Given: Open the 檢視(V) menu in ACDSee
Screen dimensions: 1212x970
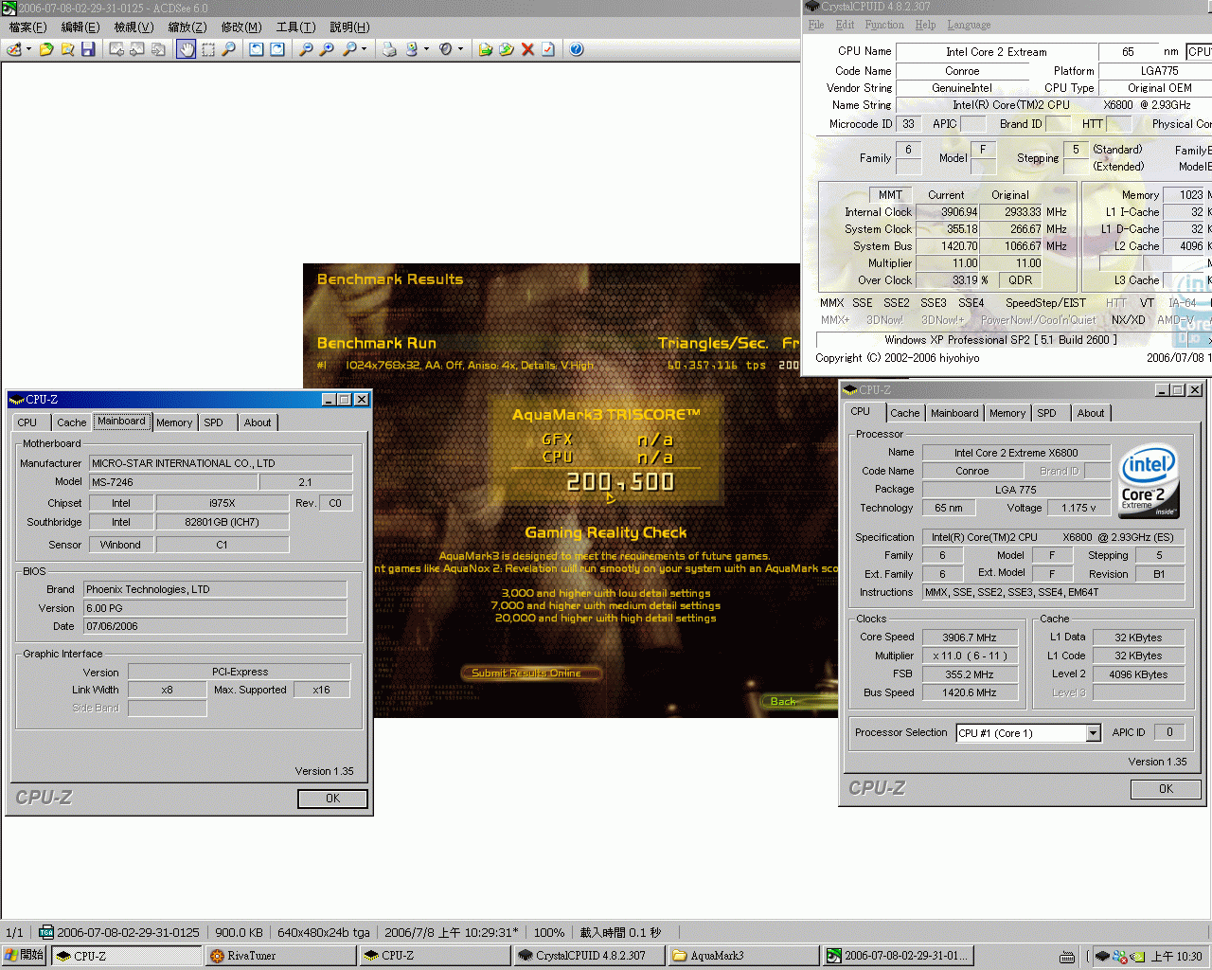Looking at the screenshot, I should [x=134, y=27].
